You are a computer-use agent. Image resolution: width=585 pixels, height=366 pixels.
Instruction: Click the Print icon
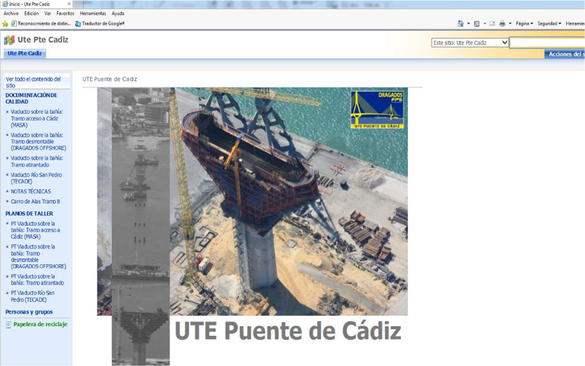point(502,24)
